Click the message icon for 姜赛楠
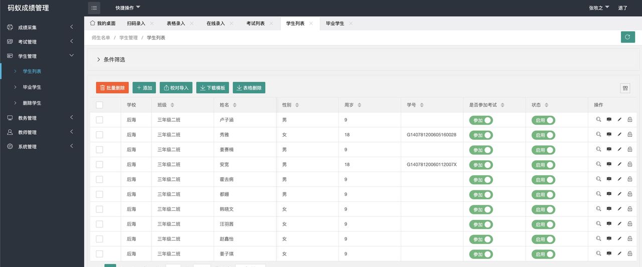The width and height of the screenshot is (642, 267). click(x=609, y=149)
